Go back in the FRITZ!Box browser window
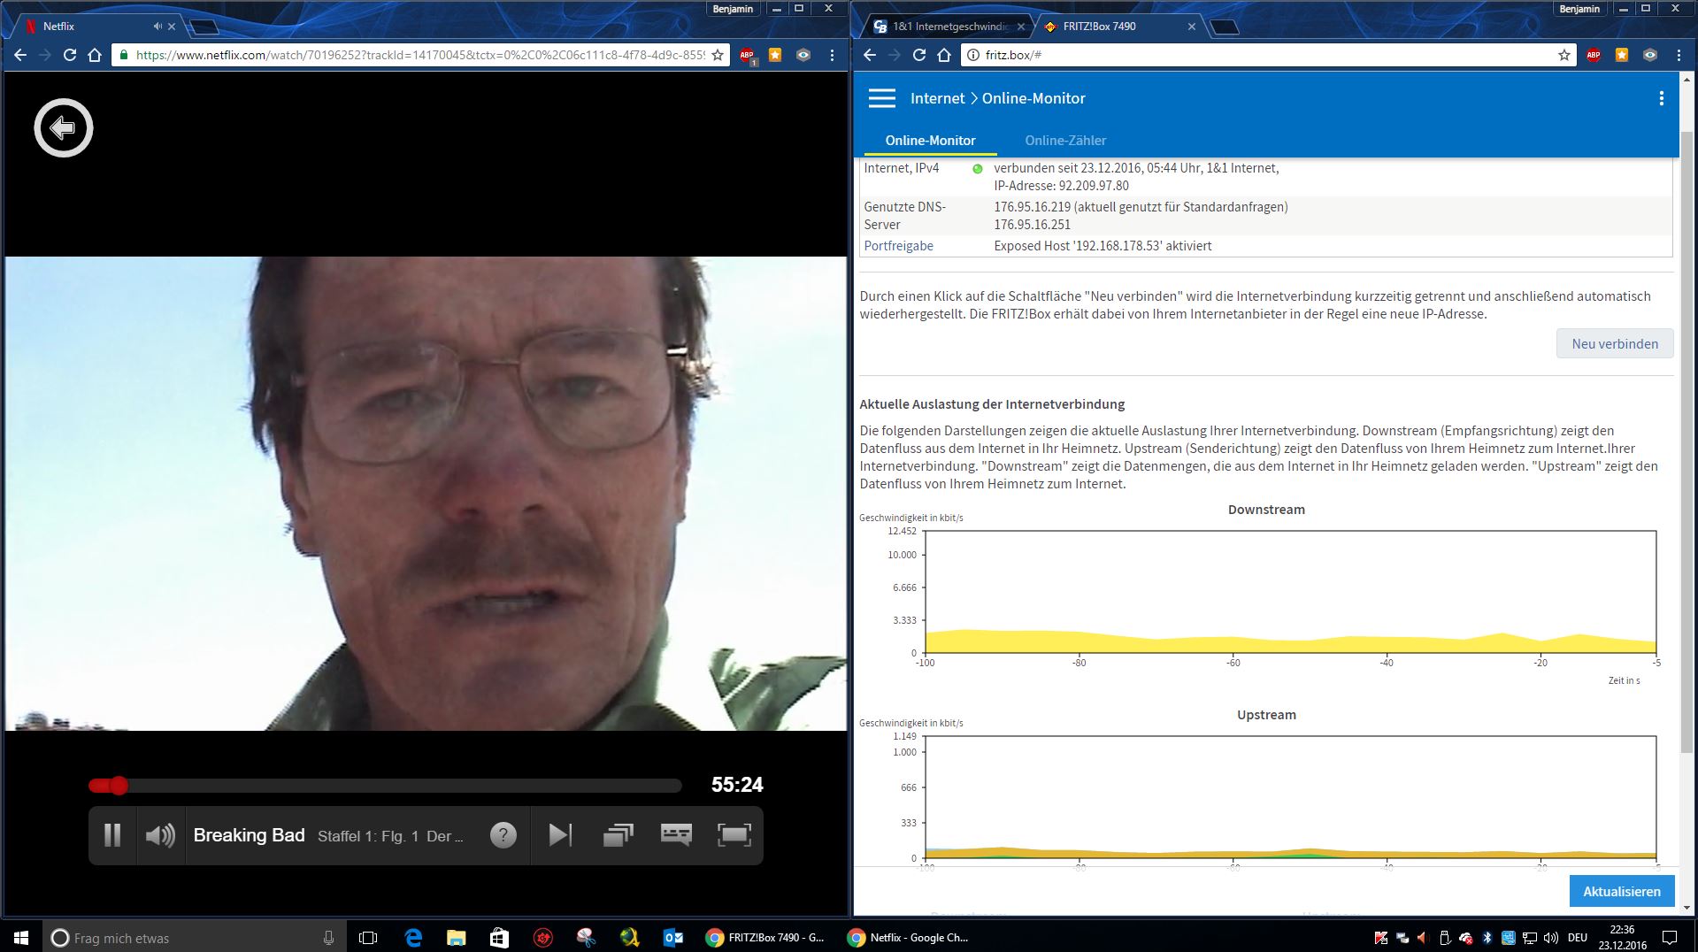The width and height of the screenshot is (1698, 952). tap(870, 55)
